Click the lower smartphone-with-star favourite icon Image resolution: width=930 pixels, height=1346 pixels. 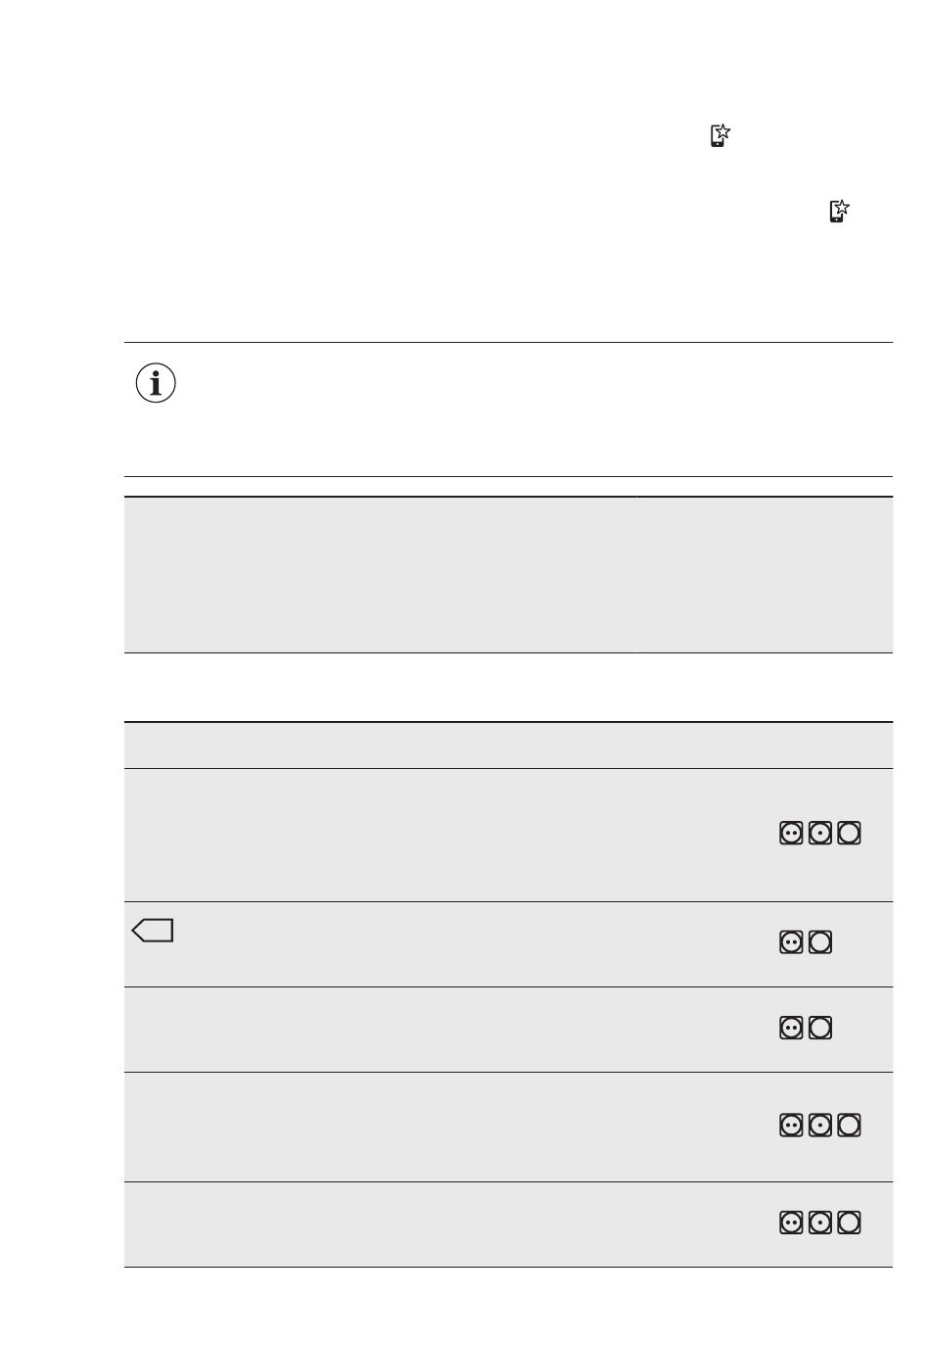tap(839, 211)
